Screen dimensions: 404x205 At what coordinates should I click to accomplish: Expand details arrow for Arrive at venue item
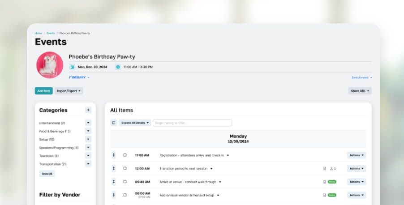(220, 182)
